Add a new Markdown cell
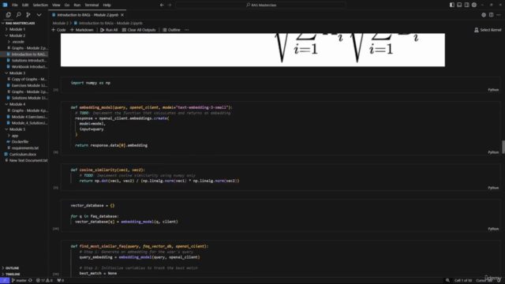Screen dimensions: 505x284 coord(82,30)
